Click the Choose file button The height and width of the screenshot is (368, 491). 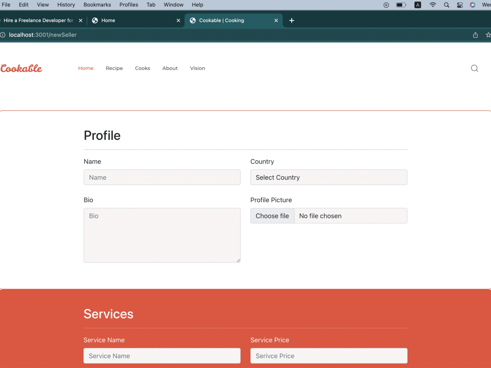[x=272, y=216]
